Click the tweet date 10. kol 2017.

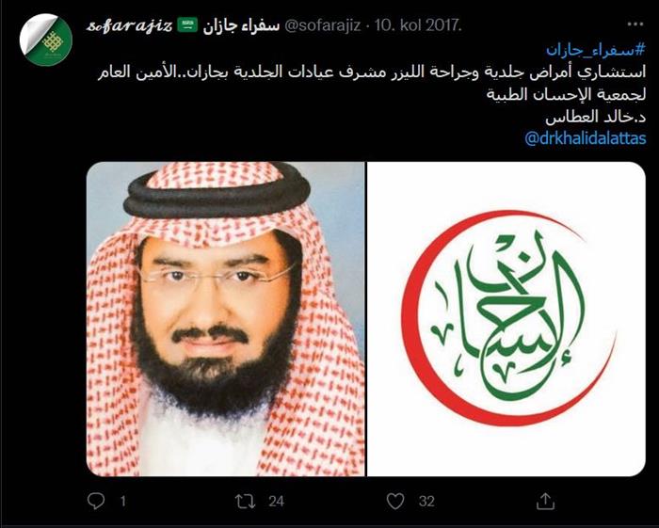pyautogui.click(x=418, y=25)
